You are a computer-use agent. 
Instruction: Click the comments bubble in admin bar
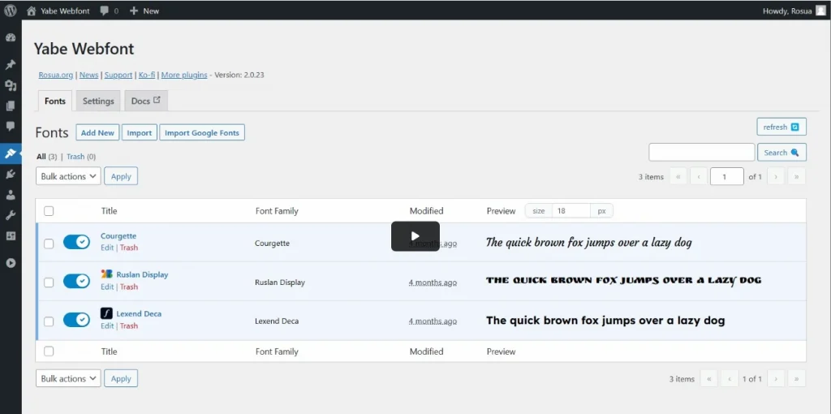coord(104,11)
